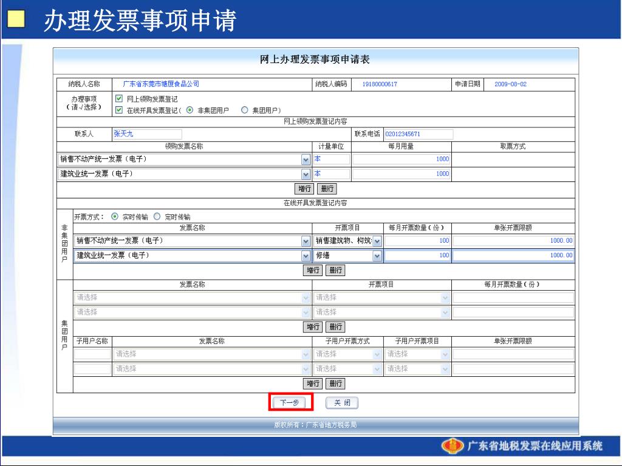Select 定时传输 invoicing mode

click(x=157, y=217)
